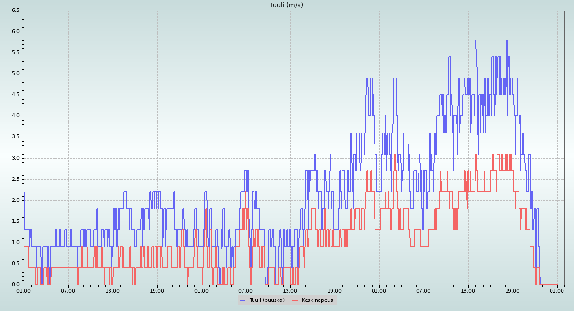
Task: Click the 1.5 y-axis tick label
Action: 15,222
